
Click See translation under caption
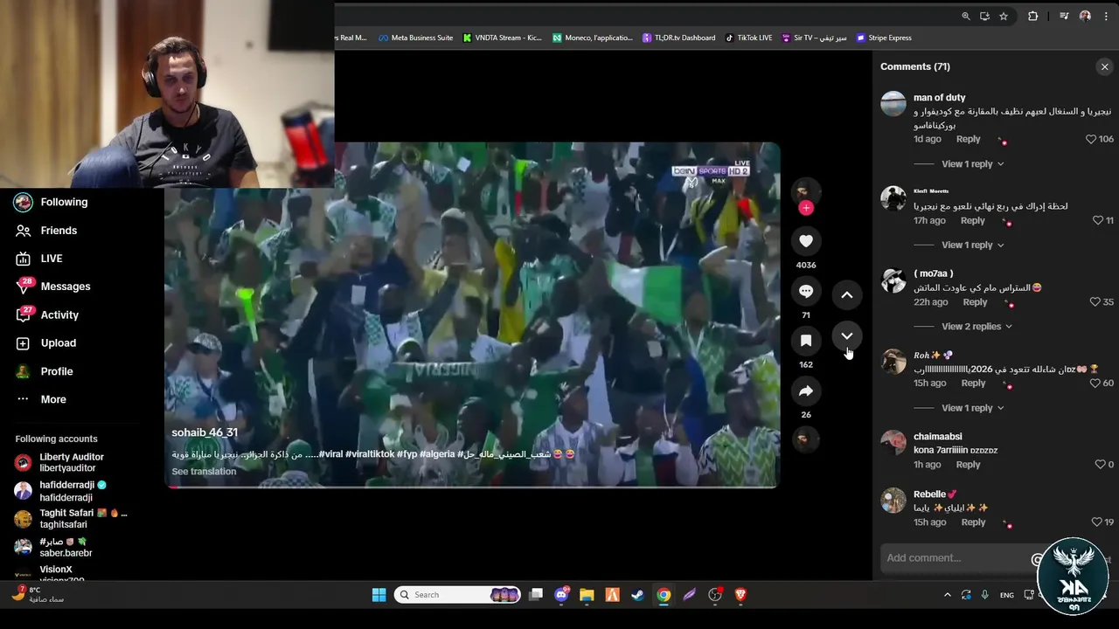click(204, 472)
